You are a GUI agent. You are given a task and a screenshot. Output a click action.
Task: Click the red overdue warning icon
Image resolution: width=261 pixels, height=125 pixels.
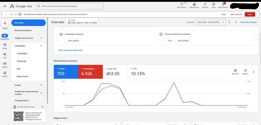point(161,34)
